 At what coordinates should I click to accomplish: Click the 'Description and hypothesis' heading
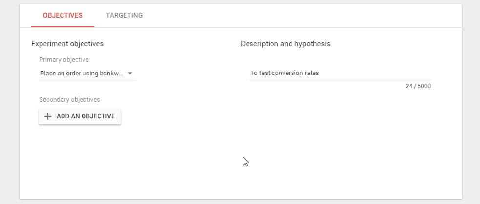pos(285,44)
